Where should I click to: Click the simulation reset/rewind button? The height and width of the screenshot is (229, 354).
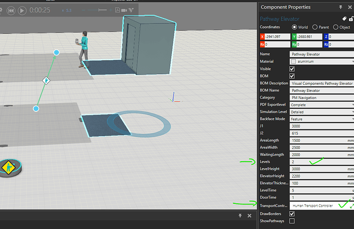[x=10, y=10]
